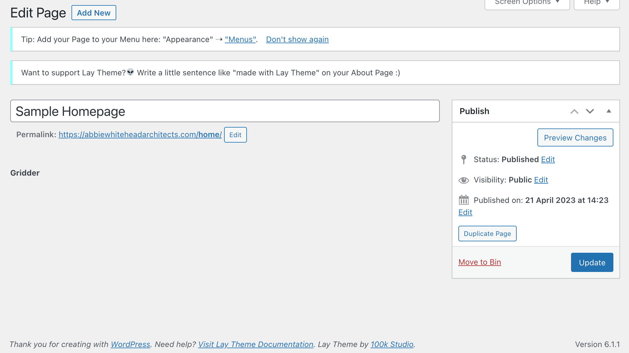
Task: Click the Add New page button
Action: click(x=94, y=13)
